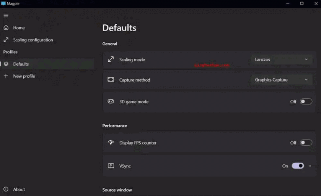Enable the 3D game mode toggle

tap(306, 101)
